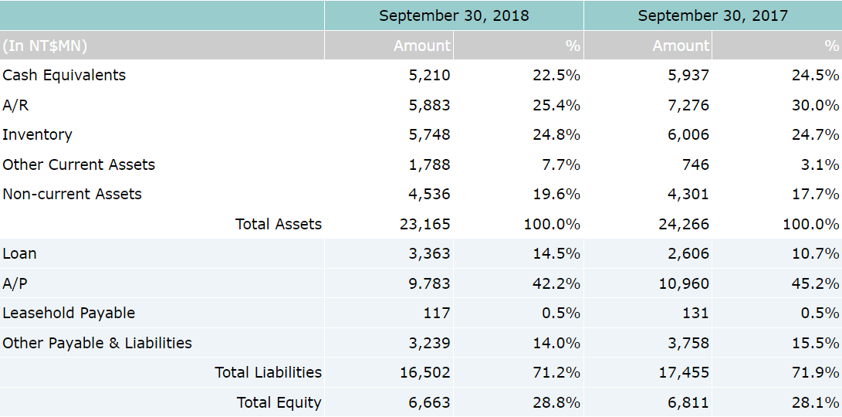Click the A/R row label

tap(16, 105)
